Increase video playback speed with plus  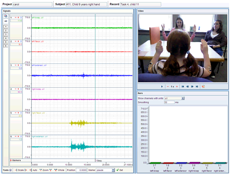point(177,87)
